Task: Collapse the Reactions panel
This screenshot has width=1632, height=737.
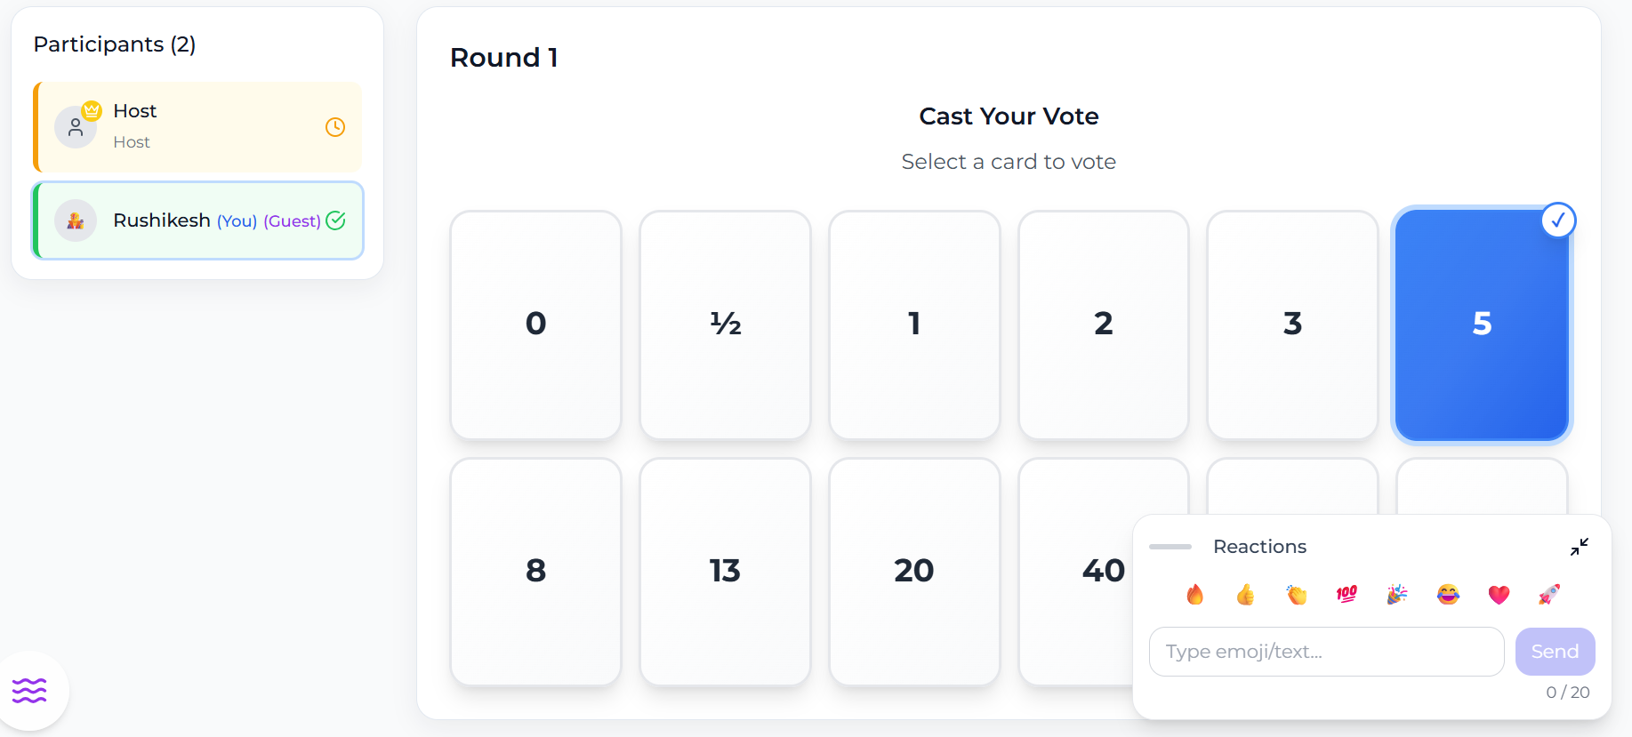Action: [1579, 547]
